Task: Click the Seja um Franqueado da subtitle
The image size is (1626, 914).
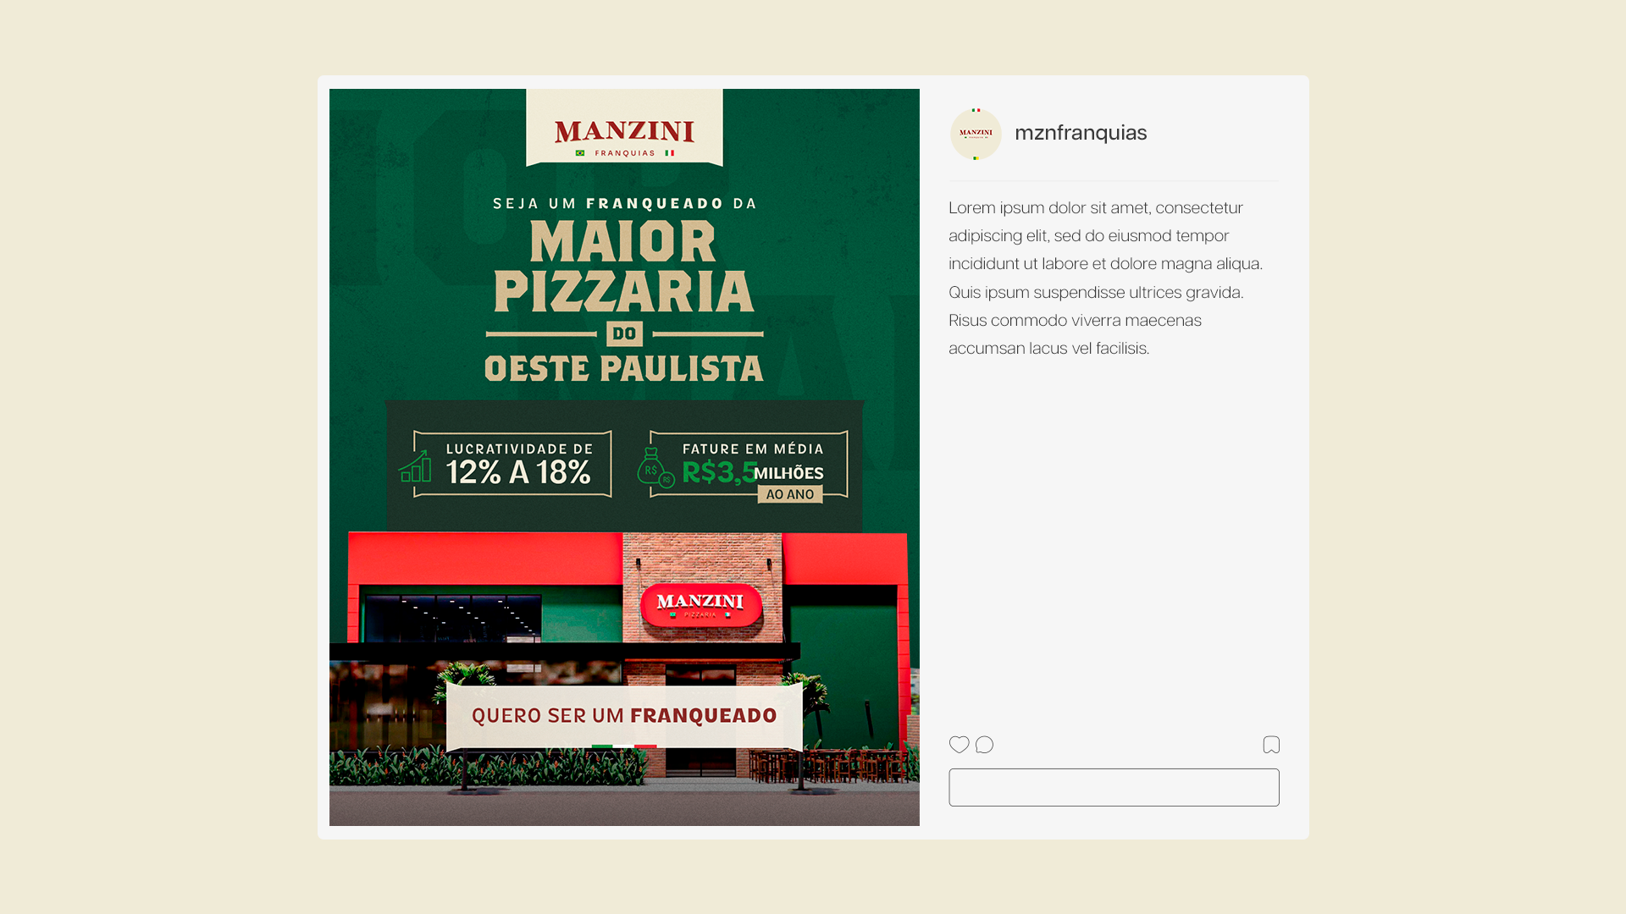Action: click(624, 203)
